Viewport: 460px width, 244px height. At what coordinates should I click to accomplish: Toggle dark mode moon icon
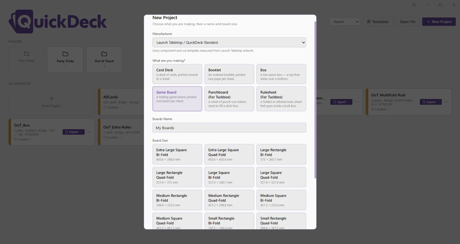(414, 5)
